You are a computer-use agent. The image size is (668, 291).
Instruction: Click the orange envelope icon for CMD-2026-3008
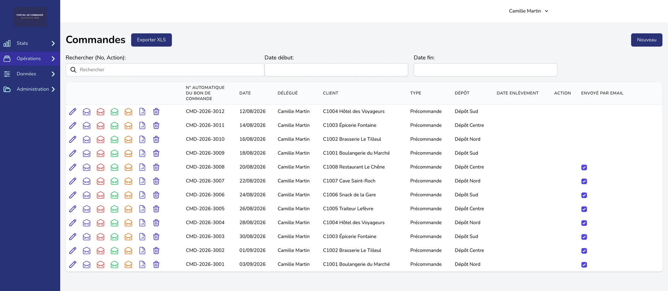coord(128,167)
